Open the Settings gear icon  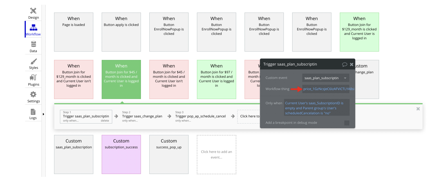(33, 94)
